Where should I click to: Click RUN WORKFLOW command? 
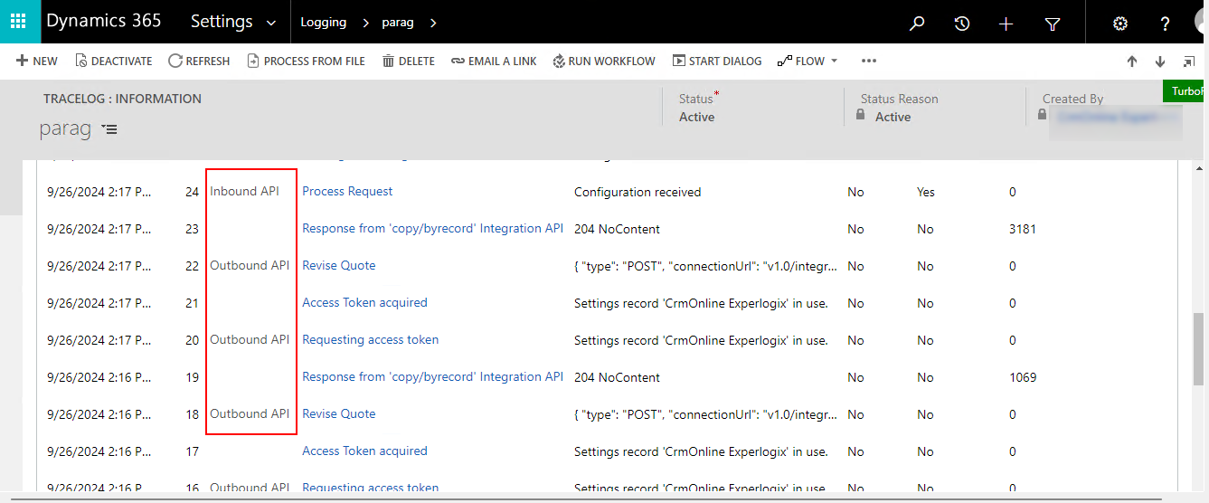(x=604, y=61)
